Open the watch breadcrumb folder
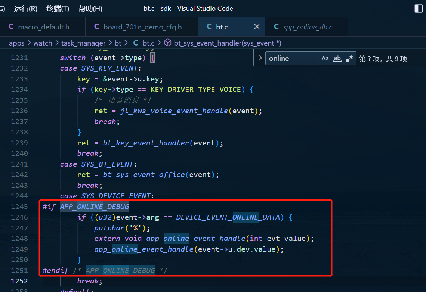 (x=43, y=43)
